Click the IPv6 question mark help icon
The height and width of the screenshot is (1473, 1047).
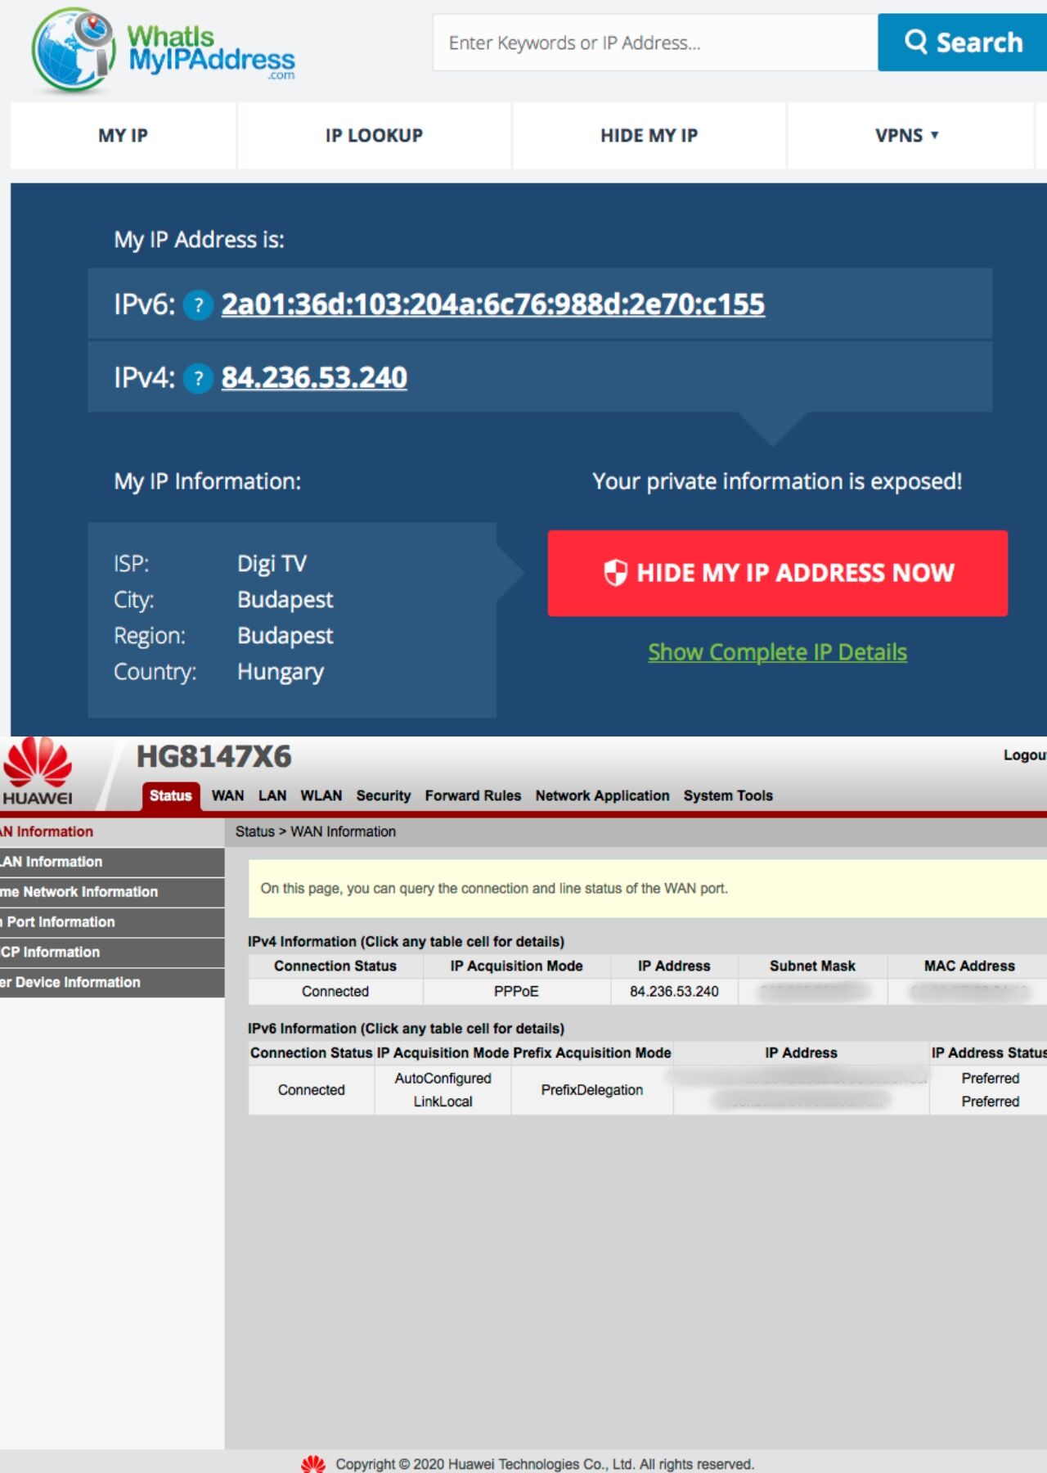click(198, 305)
